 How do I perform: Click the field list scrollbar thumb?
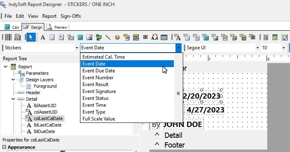(178, 93)
